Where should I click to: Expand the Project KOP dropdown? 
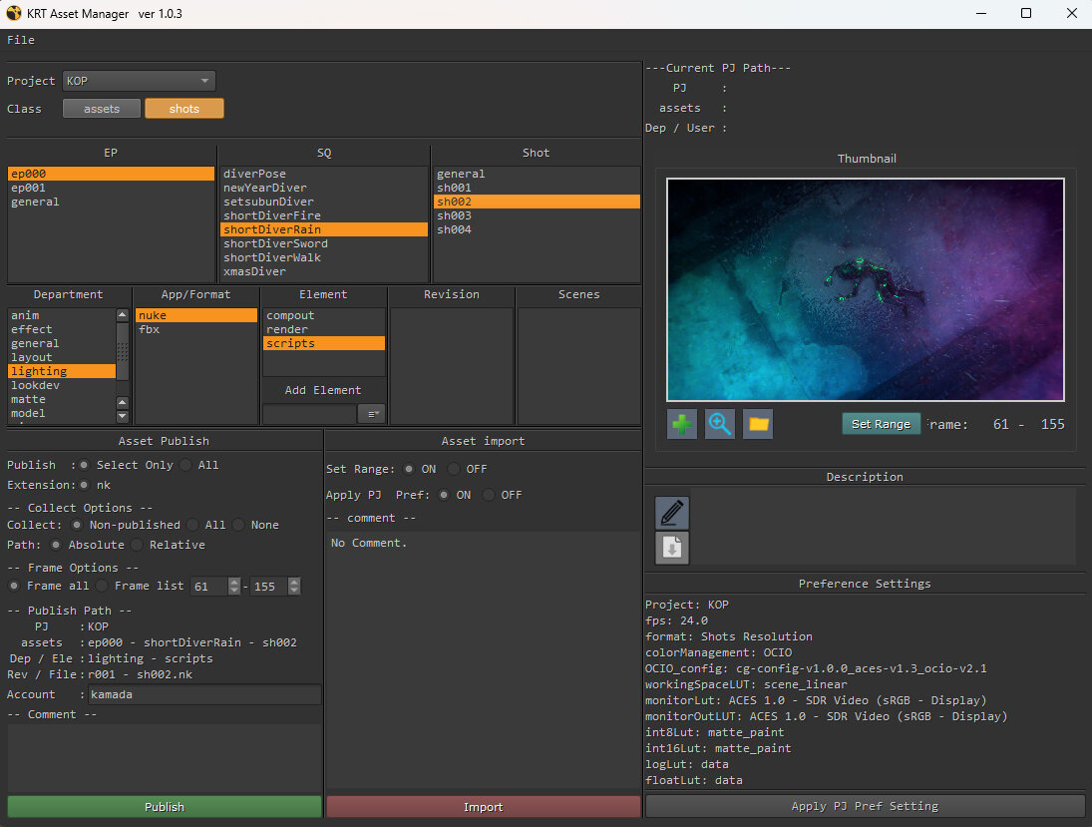(140, 81)
